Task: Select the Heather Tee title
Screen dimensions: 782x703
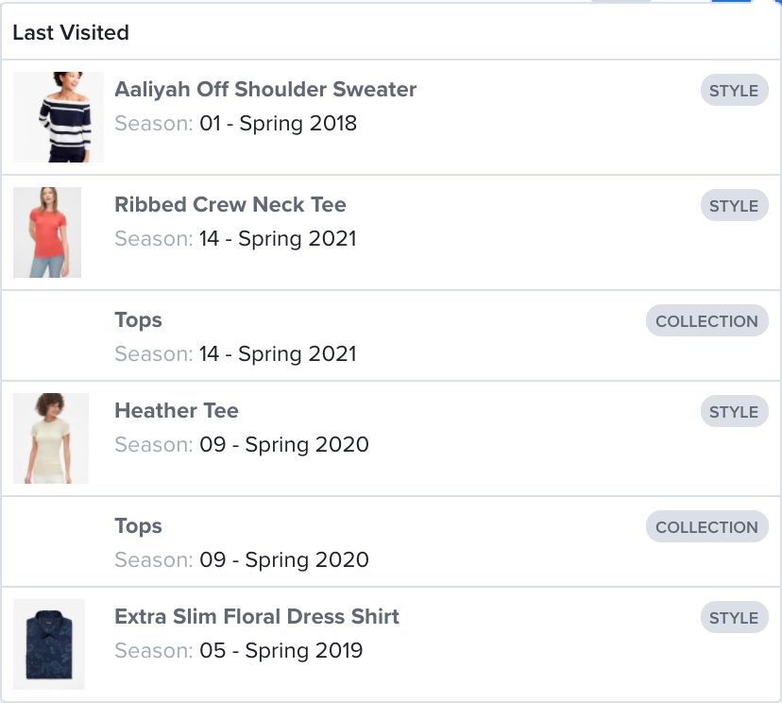Action: (177, 411)
